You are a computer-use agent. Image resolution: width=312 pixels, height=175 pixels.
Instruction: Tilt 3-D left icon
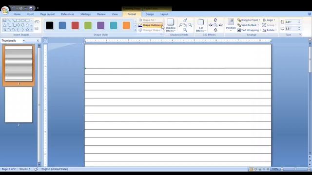click(211, 25)
